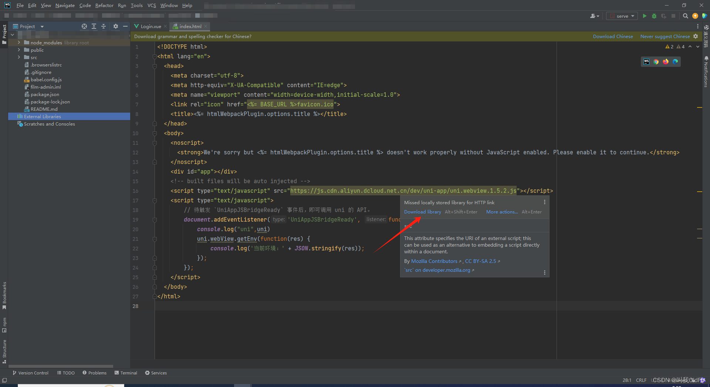The image size is (710, 387).
Task: Click Download Chinese link
Action: (x=613, y=36)
